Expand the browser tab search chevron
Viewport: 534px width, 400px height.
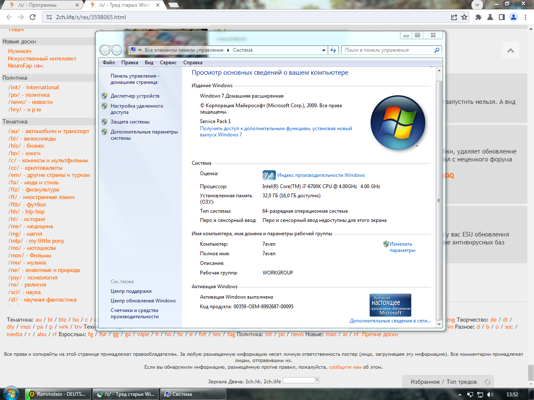coord(477,5)
